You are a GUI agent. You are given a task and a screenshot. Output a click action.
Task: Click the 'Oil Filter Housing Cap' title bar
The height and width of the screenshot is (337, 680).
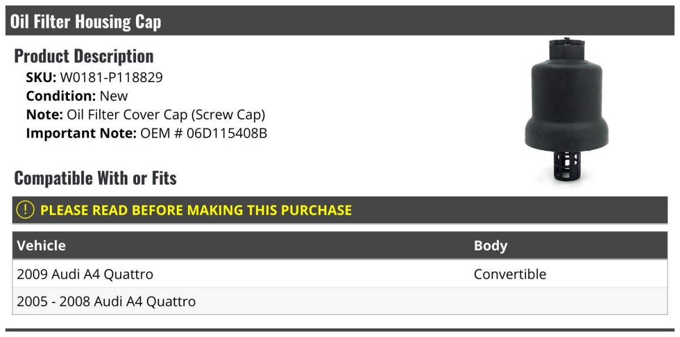tap(86, 22)
